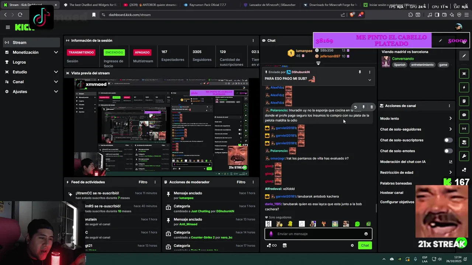Reload the page with browser refresh button
Viewport: 472px width, 265px height.
(20, 15)
